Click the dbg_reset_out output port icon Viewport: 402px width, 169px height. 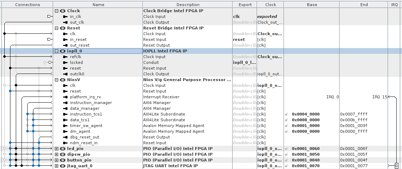tap(65, 137)
